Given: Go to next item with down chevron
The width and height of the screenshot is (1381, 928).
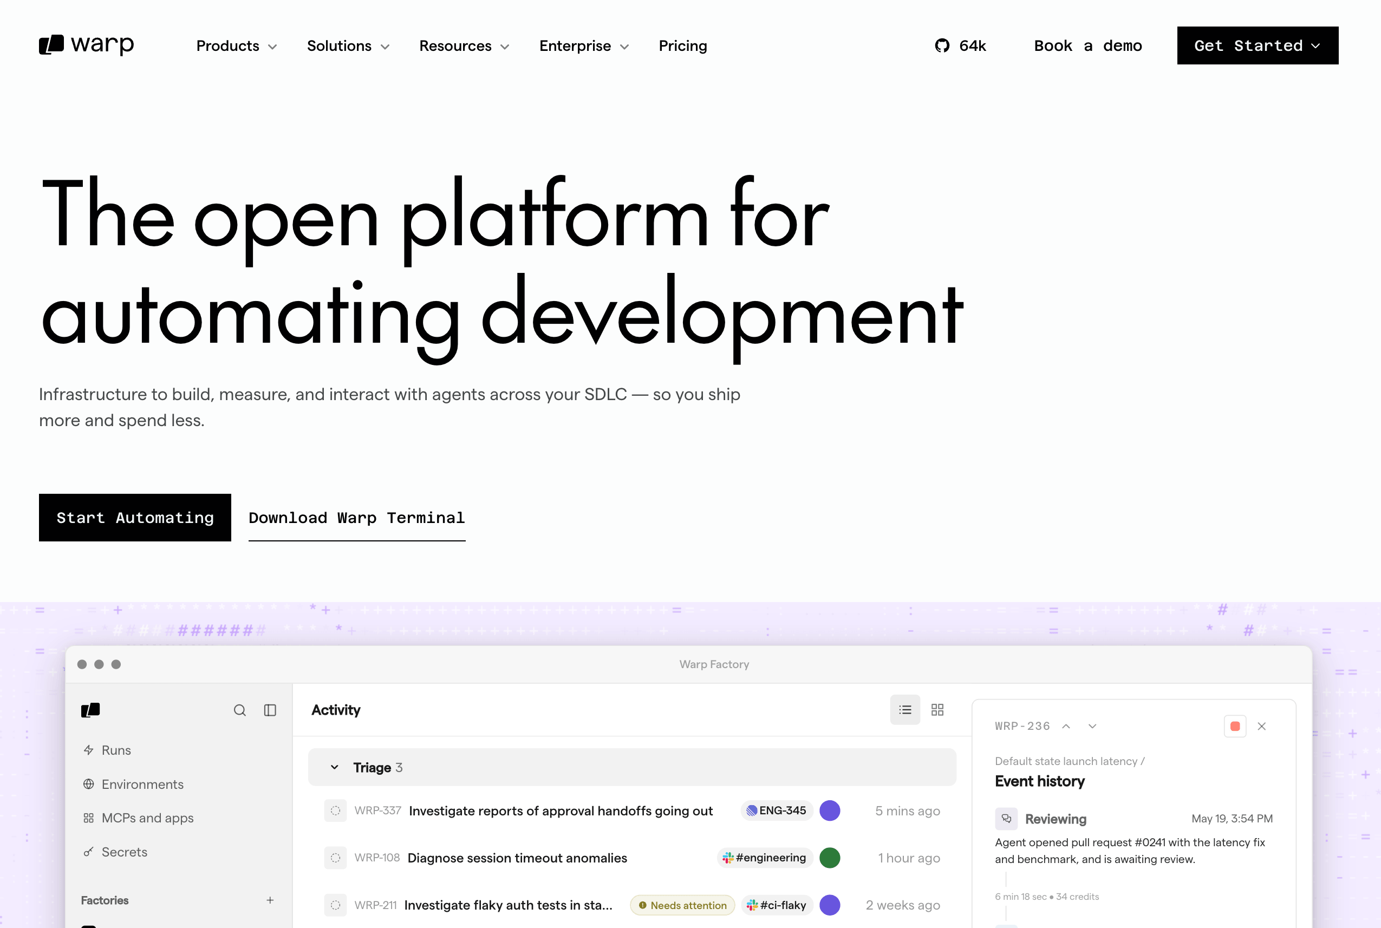Looking at the screenshot, I should pos(1093,726).
